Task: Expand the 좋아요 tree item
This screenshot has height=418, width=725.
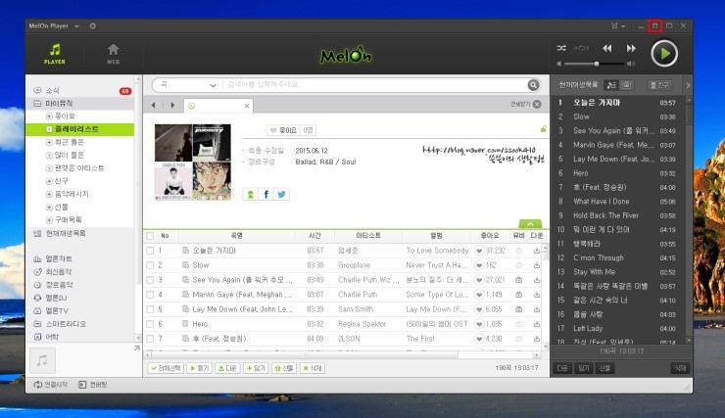Action: pos(49,116)
